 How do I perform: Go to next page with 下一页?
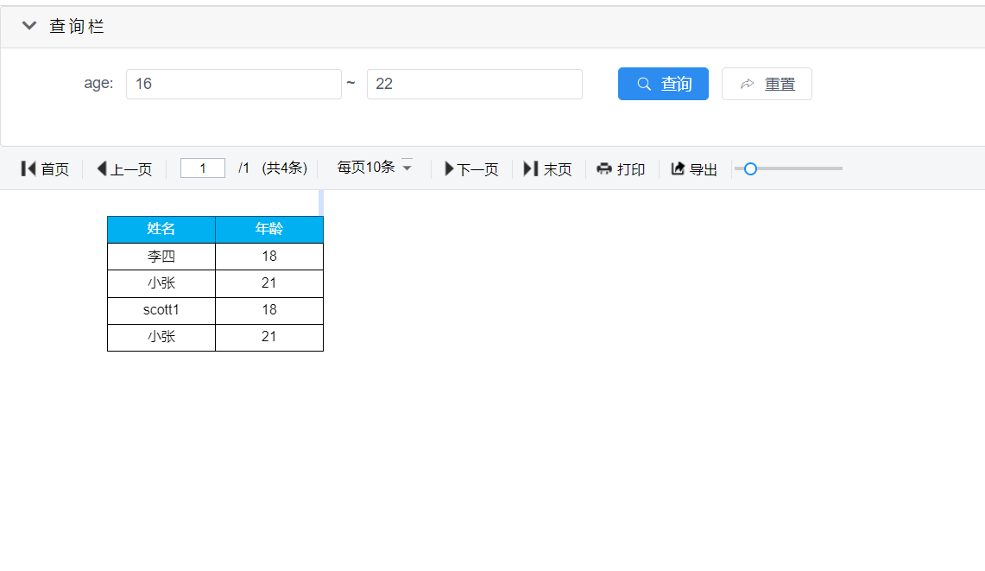pyautogui.click(x=471, y=168)
